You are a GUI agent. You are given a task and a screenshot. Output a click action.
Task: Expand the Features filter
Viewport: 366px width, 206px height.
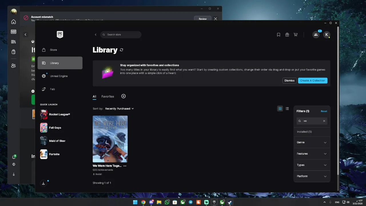(312, 154)
